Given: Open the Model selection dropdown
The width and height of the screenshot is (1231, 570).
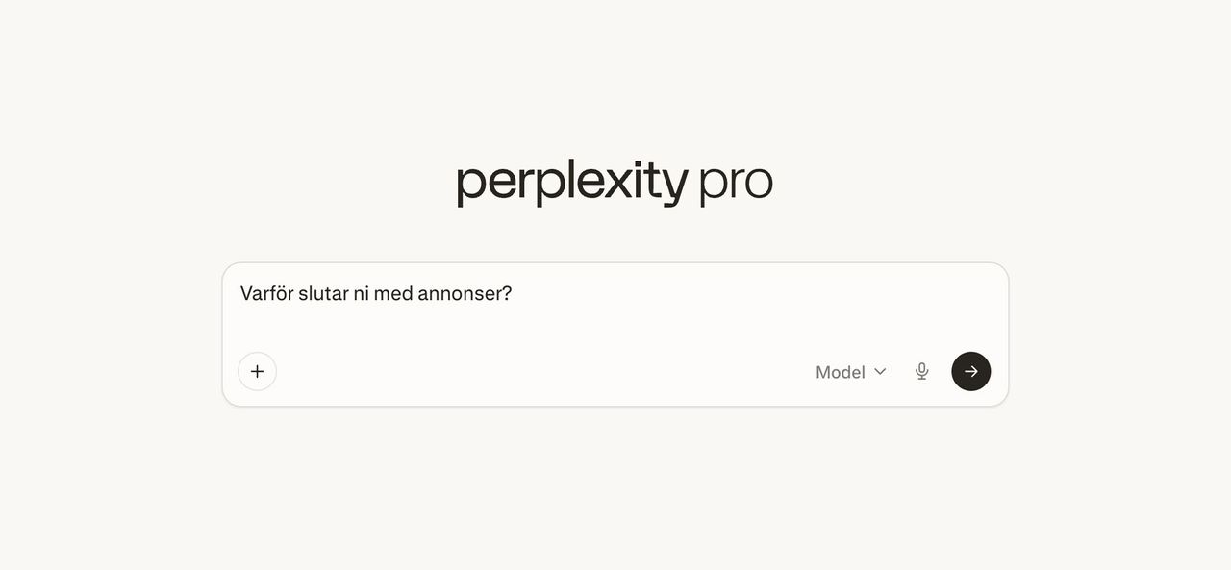Looking at the screenshot, I should pos(850,371).
